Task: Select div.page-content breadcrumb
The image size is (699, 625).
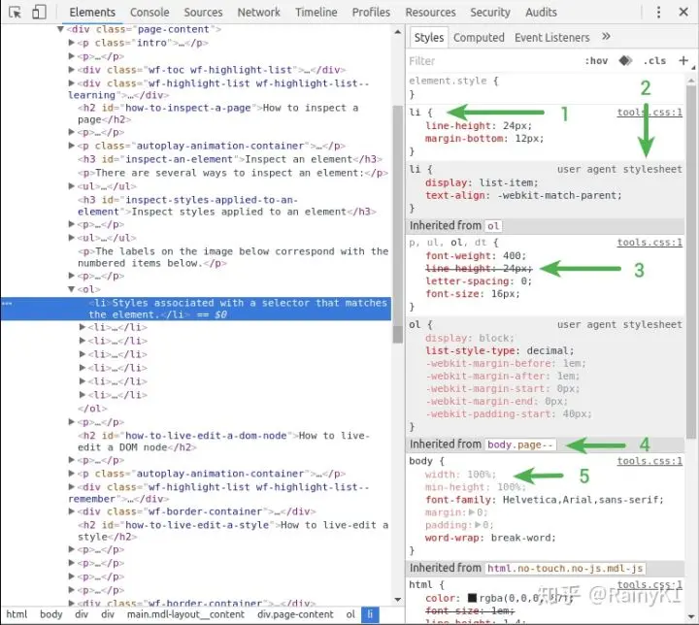Action: [295, 614]
